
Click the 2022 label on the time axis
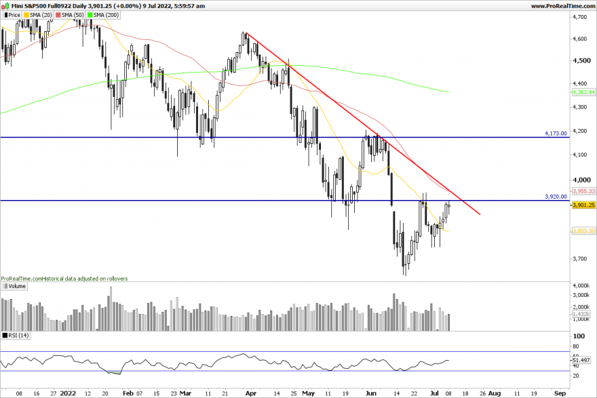68,393
